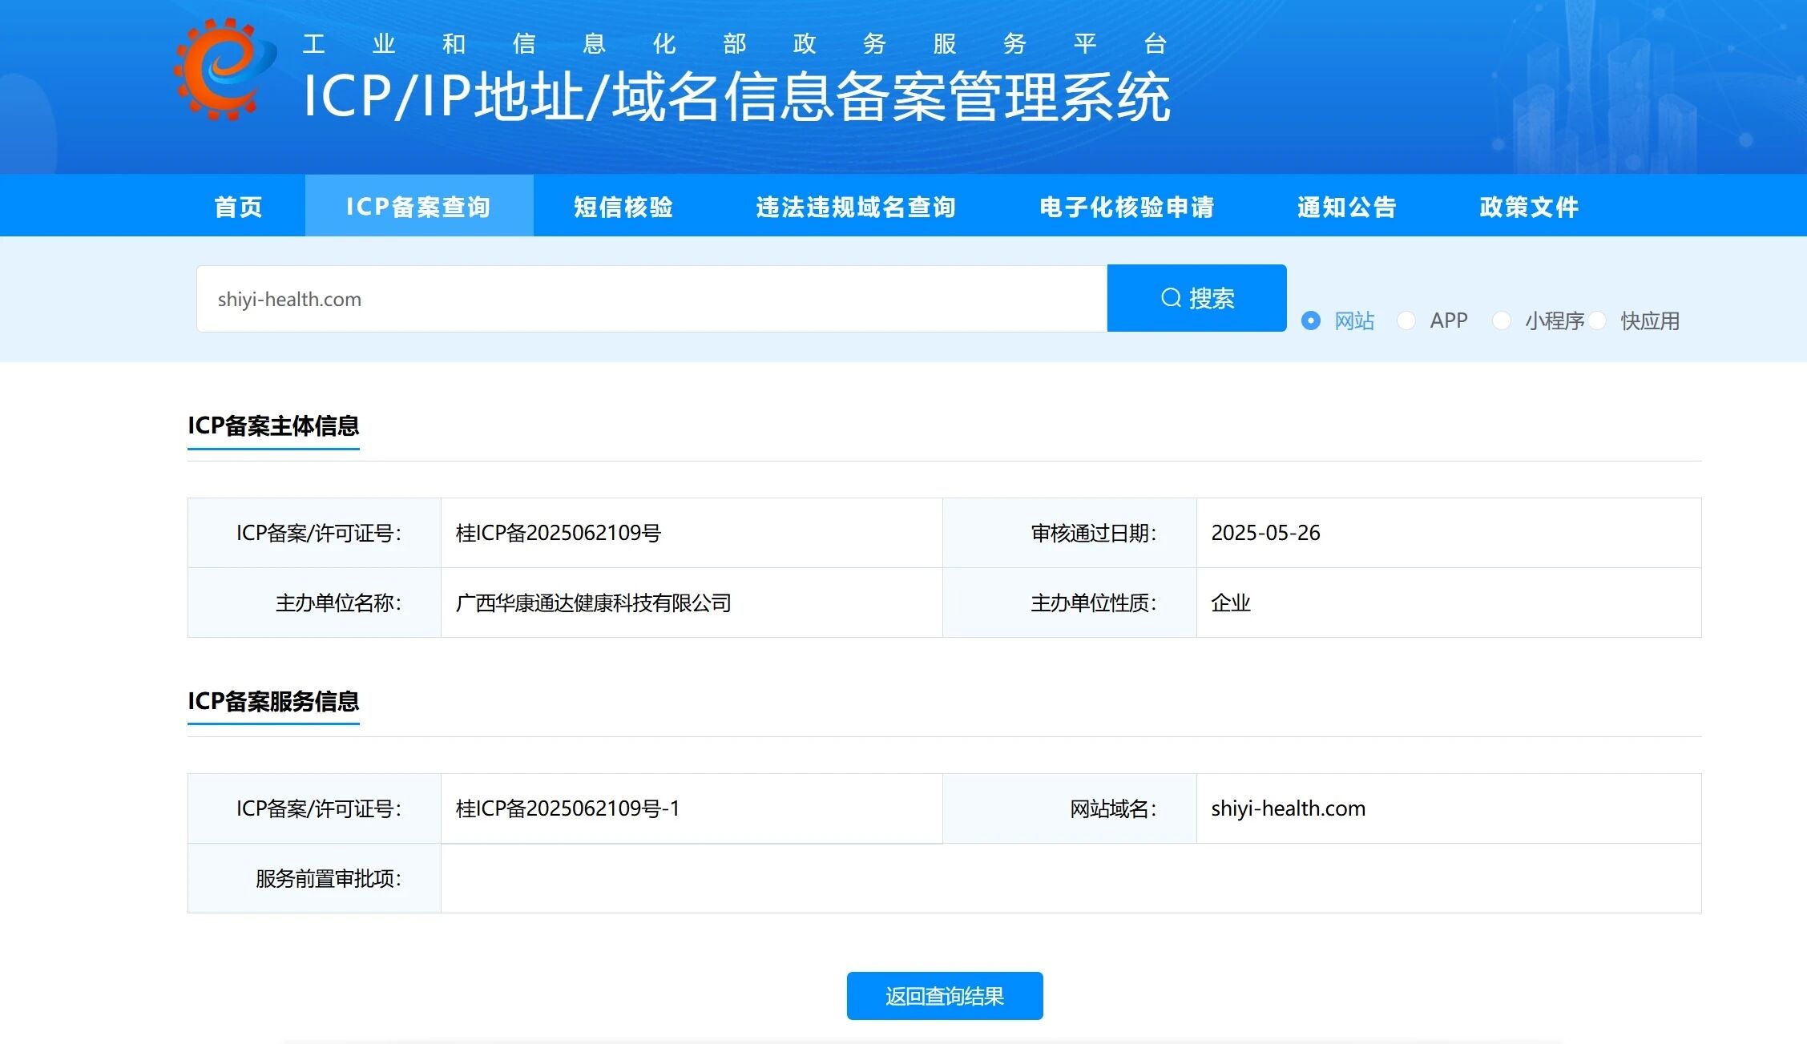Select the 小程序 radio option
Viewport: 1807px width, 1044px height.
pos(1502,320)
